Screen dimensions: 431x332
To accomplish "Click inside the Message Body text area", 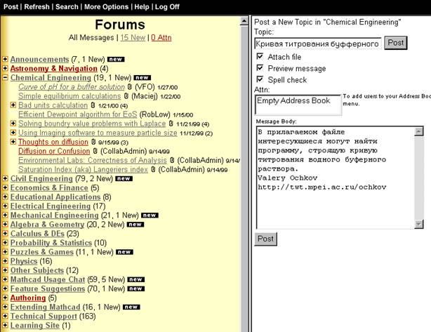I will [336, 178].
